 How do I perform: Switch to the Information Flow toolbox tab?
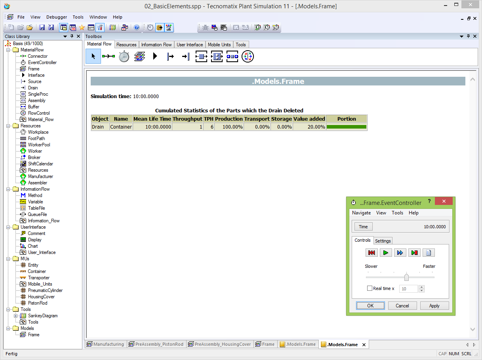pos(156,45)
